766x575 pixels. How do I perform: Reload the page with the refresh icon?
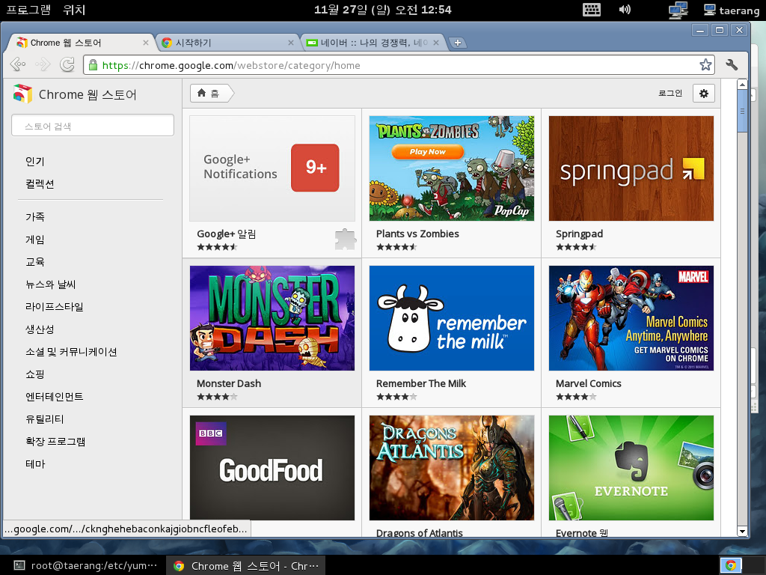(x=67, y=64)
